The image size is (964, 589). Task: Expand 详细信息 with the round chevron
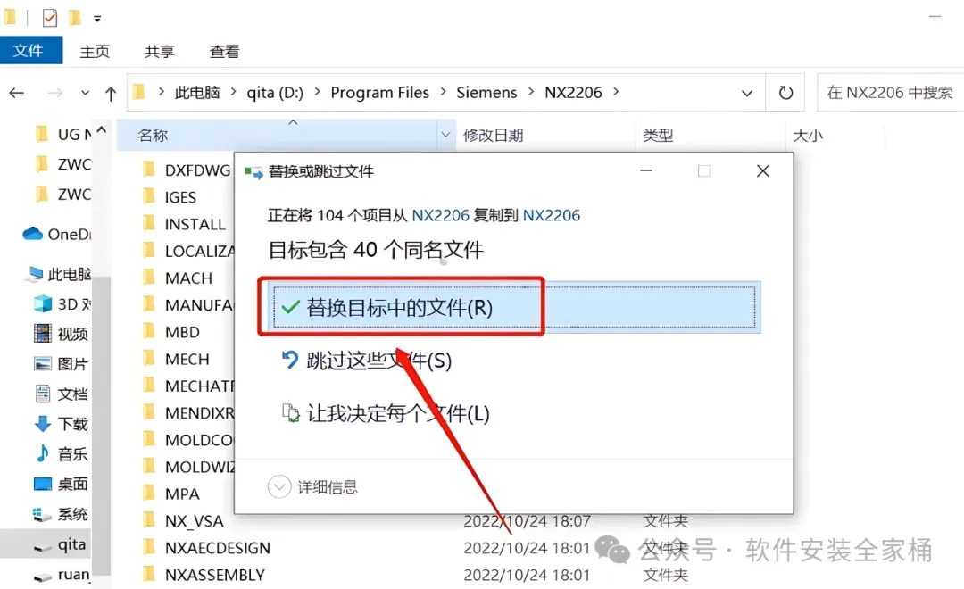click(279, 487)
